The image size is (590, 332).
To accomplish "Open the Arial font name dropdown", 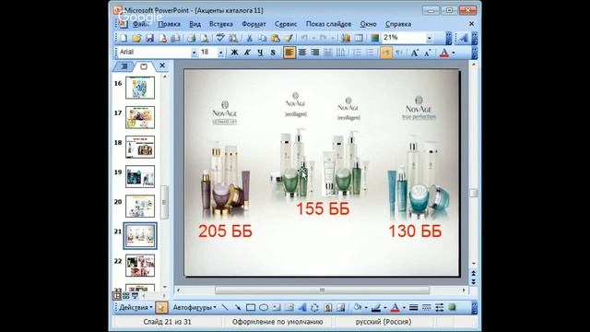I will click(194, 53).
